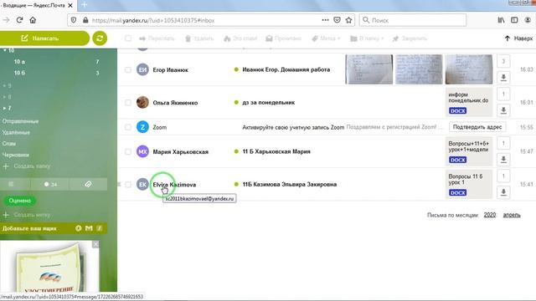
Task: Open docx attachment Вопросы+11+б+ урок+1
Action: [x=469, y=151]
